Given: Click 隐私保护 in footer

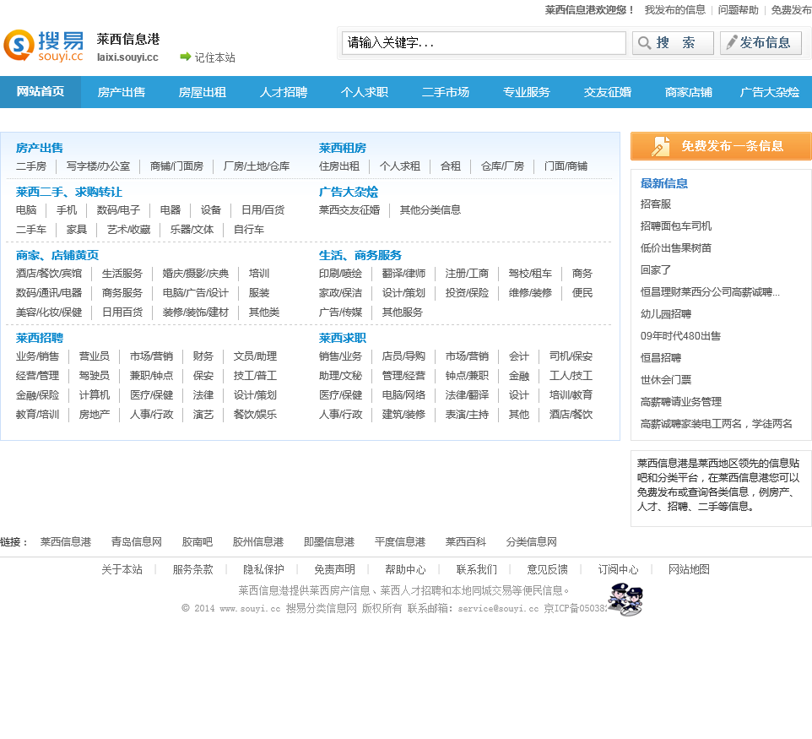Looking at the screenshot, I should click(263, 569).
